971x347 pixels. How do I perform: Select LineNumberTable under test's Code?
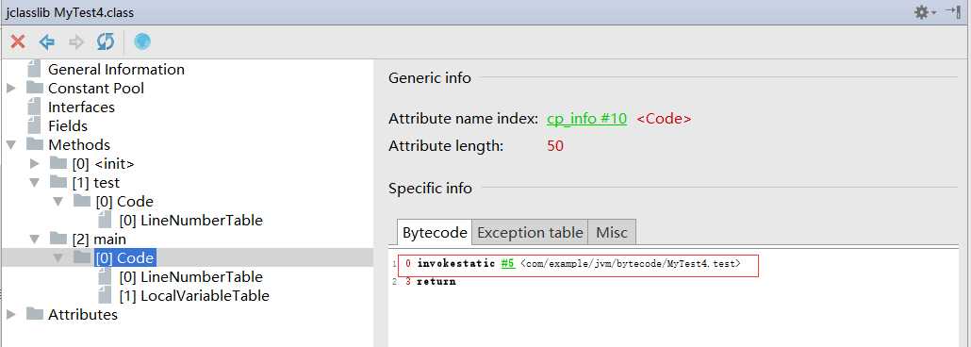(190, 221)
